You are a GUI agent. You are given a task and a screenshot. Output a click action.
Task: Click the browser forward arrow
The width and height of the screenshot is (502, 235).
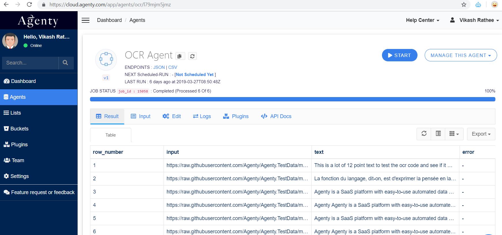coord(18,5)
